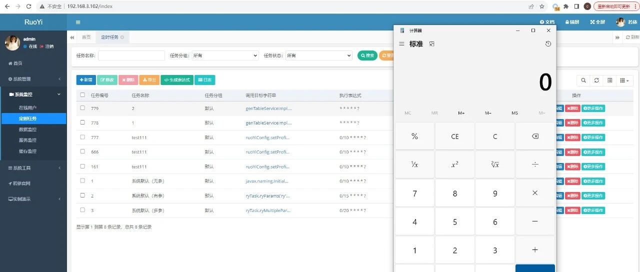The height and width of the screenshot is (272, 640).
Task: Check the checkbox for task number 2
Action: click(x=82, y=195)
